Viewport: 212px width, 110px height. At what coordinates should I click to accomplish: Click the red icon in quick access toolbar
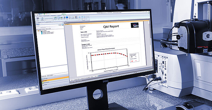pyautogui.click(x=46, y=14)
